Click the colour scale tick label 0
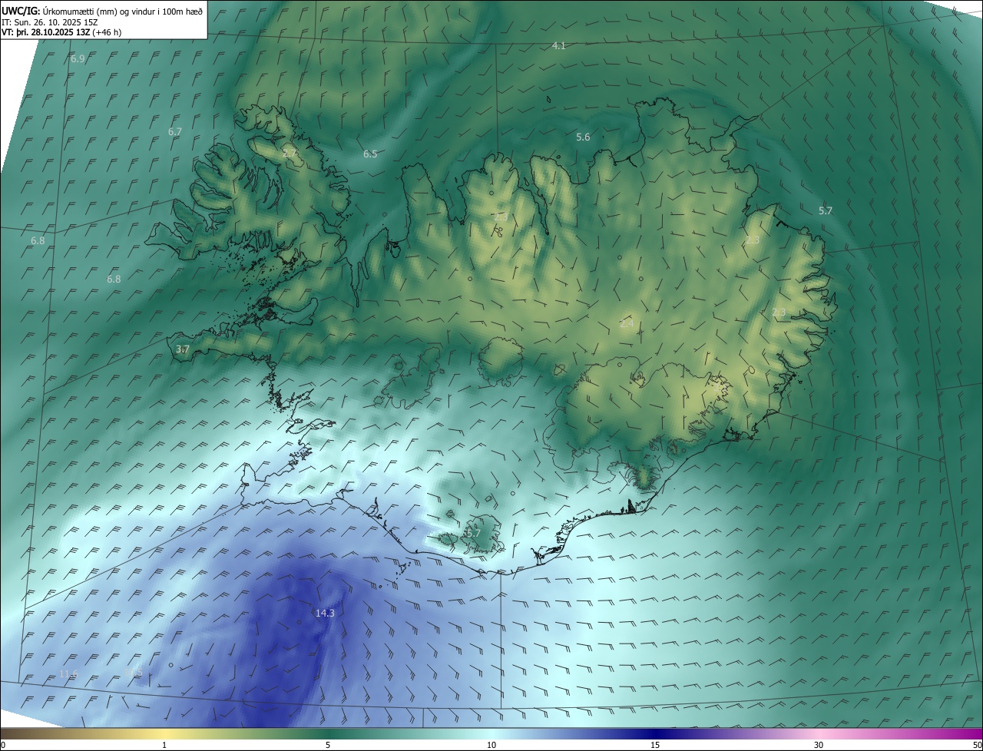983x751 pixels. (3, 745)
